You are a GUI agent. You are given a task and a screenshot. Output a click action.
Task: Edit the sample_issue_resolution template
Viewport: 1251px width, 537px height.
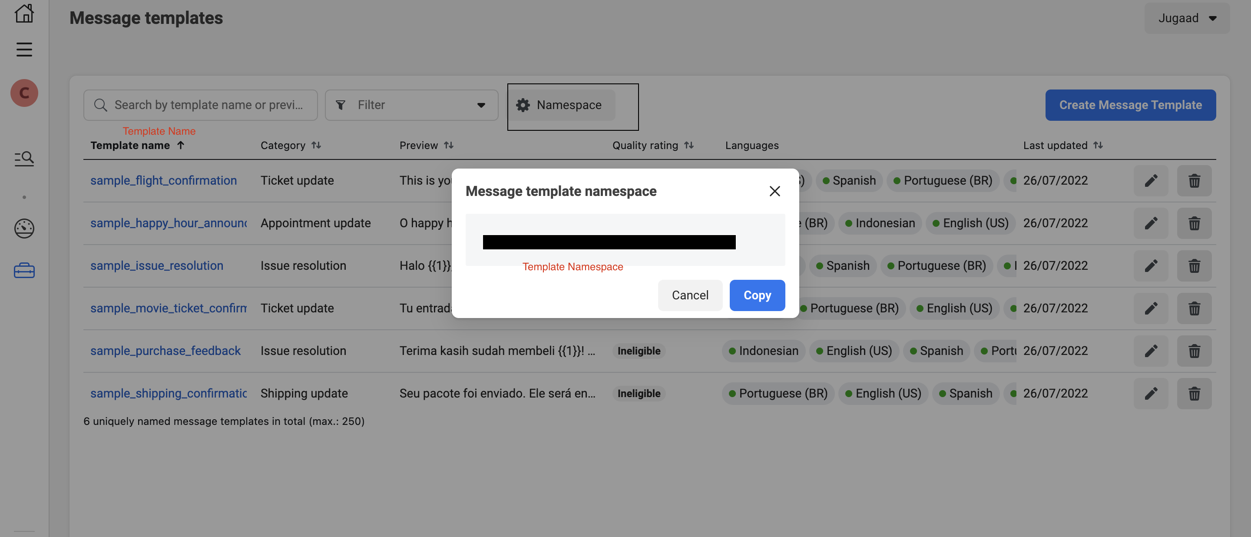[1151, 265]
